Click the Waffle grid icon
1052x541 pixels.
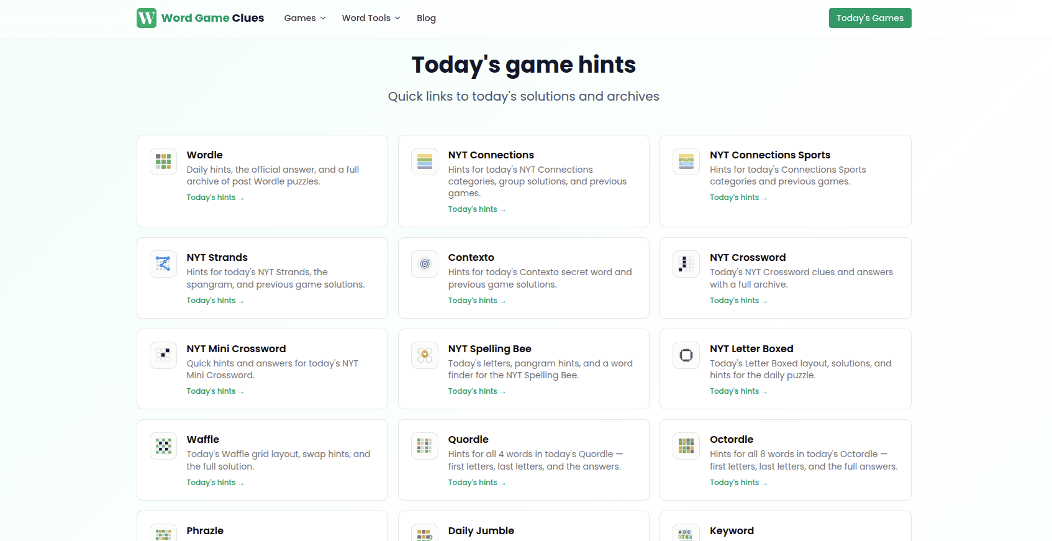click(x=163, y=446)
